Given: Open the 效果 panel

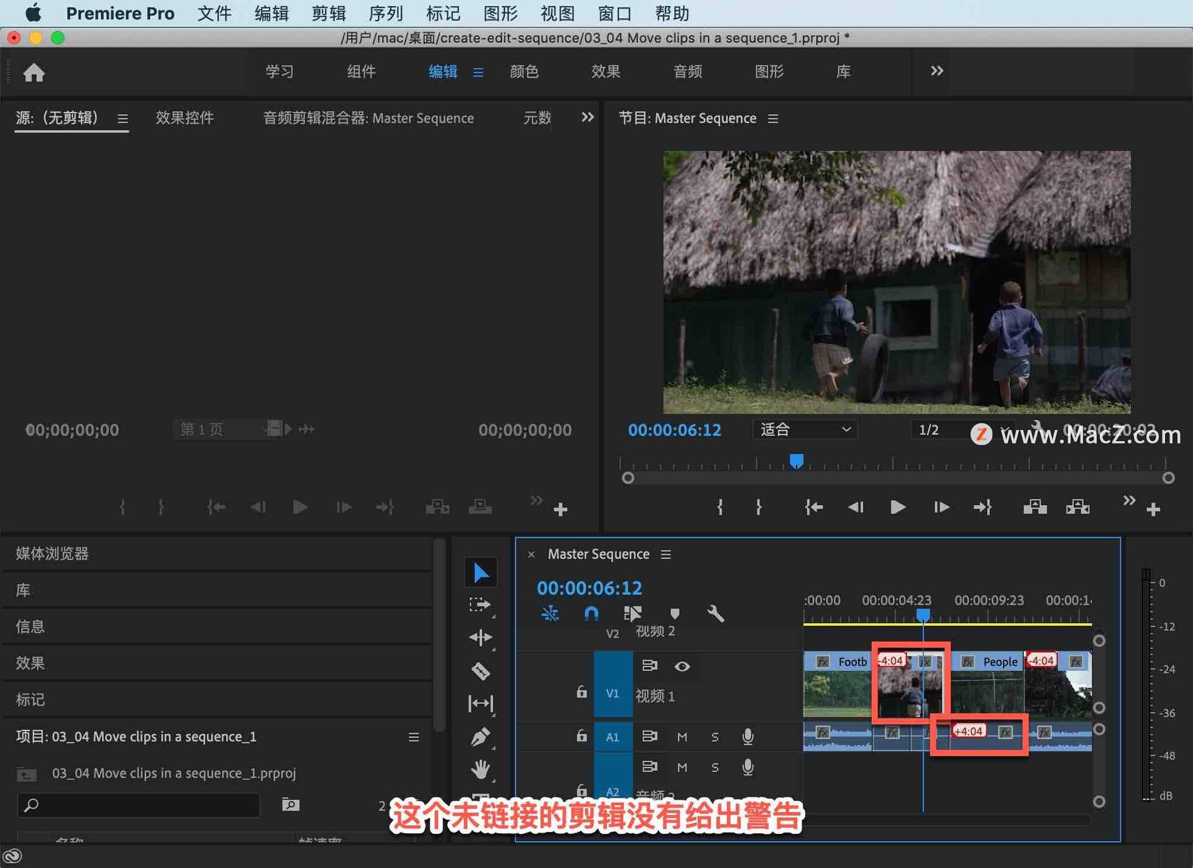Looking at the screenshot, I should pos(30,663).
